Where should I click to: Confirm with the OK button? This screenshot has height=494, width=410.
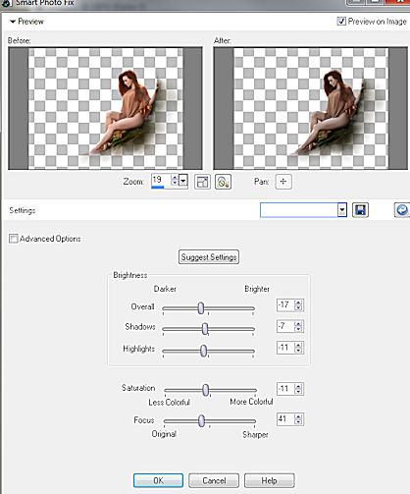(158, 480)
